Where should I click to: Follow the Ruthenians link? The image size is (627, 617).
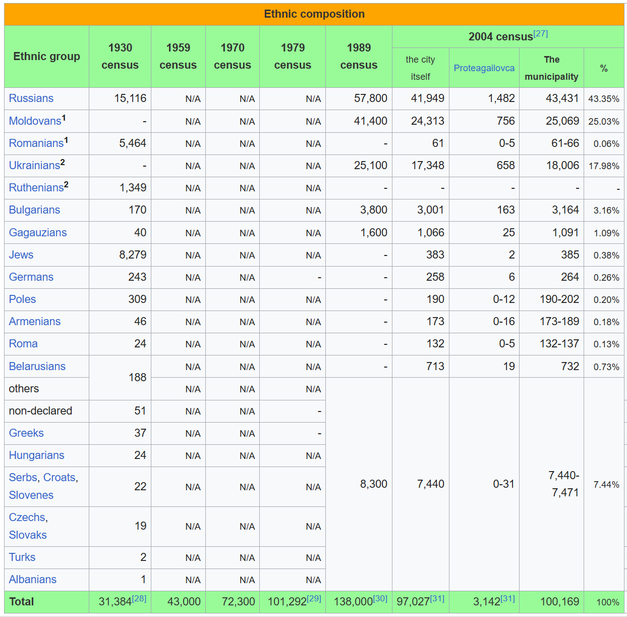(x=36, y=188)
